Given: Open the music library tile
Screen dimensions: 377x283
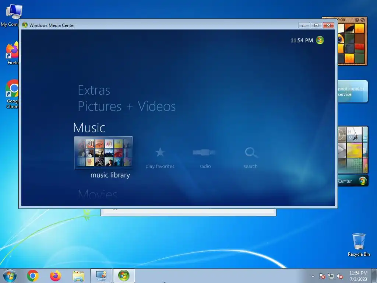Looking at the screenshot, I should click(103, 153).
